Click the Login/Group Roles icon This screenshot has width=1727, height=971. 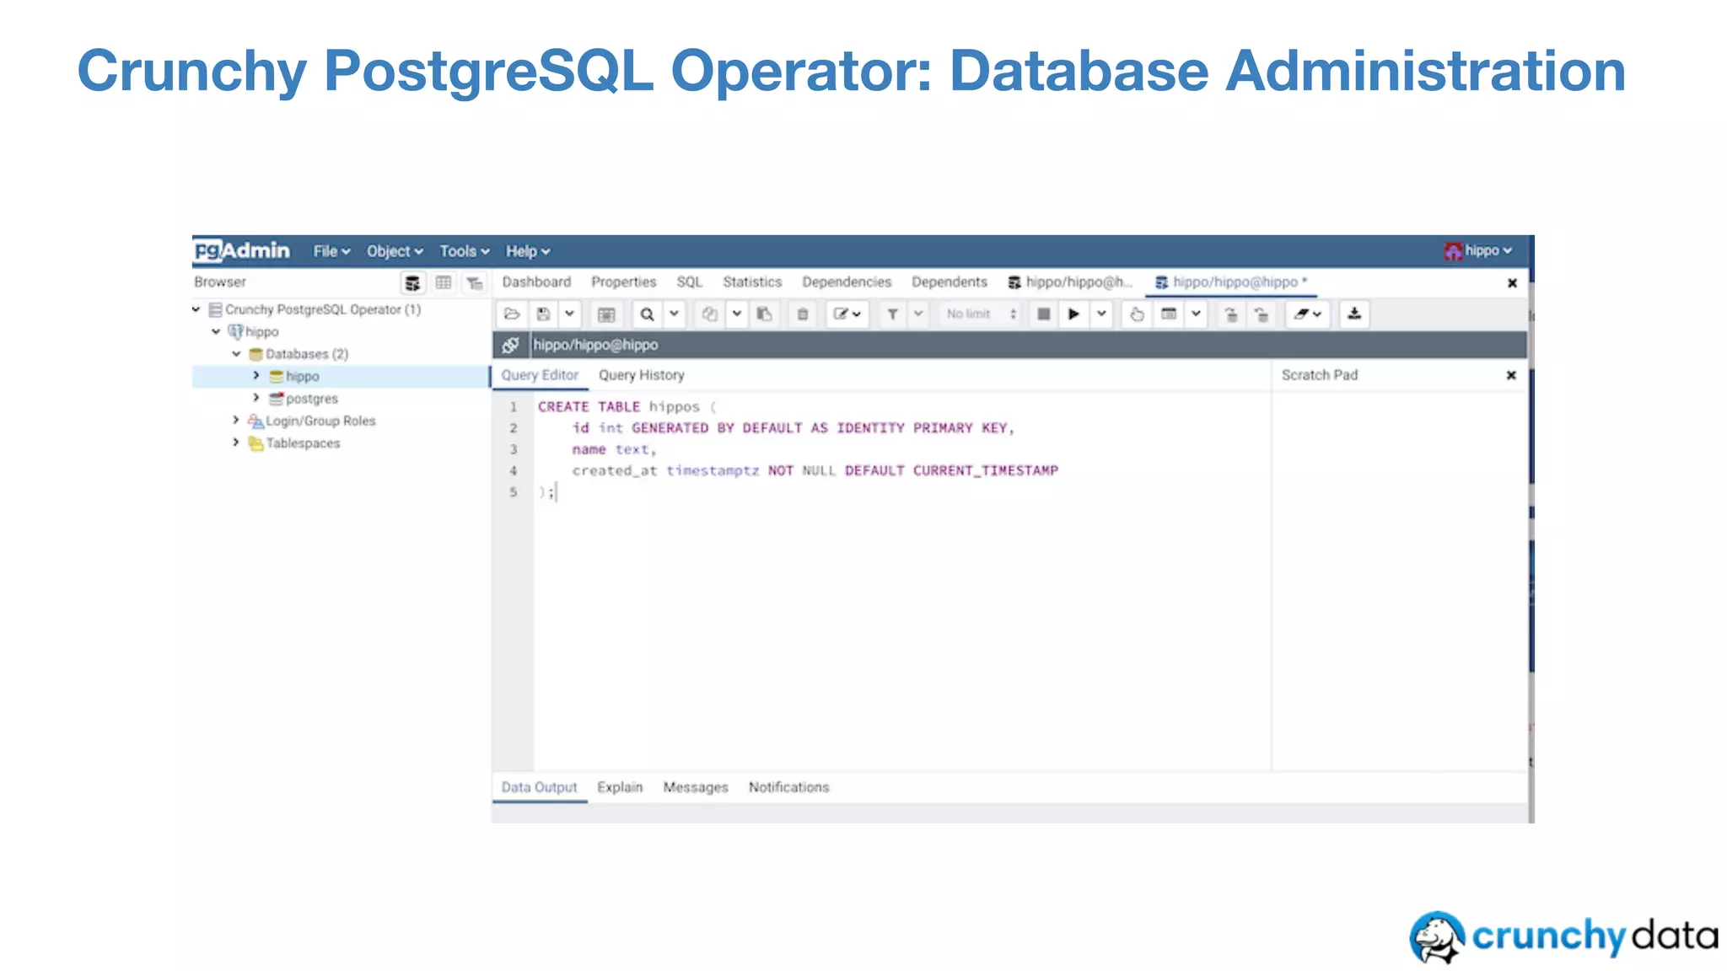pyautogui.click(x=256, y=421)
